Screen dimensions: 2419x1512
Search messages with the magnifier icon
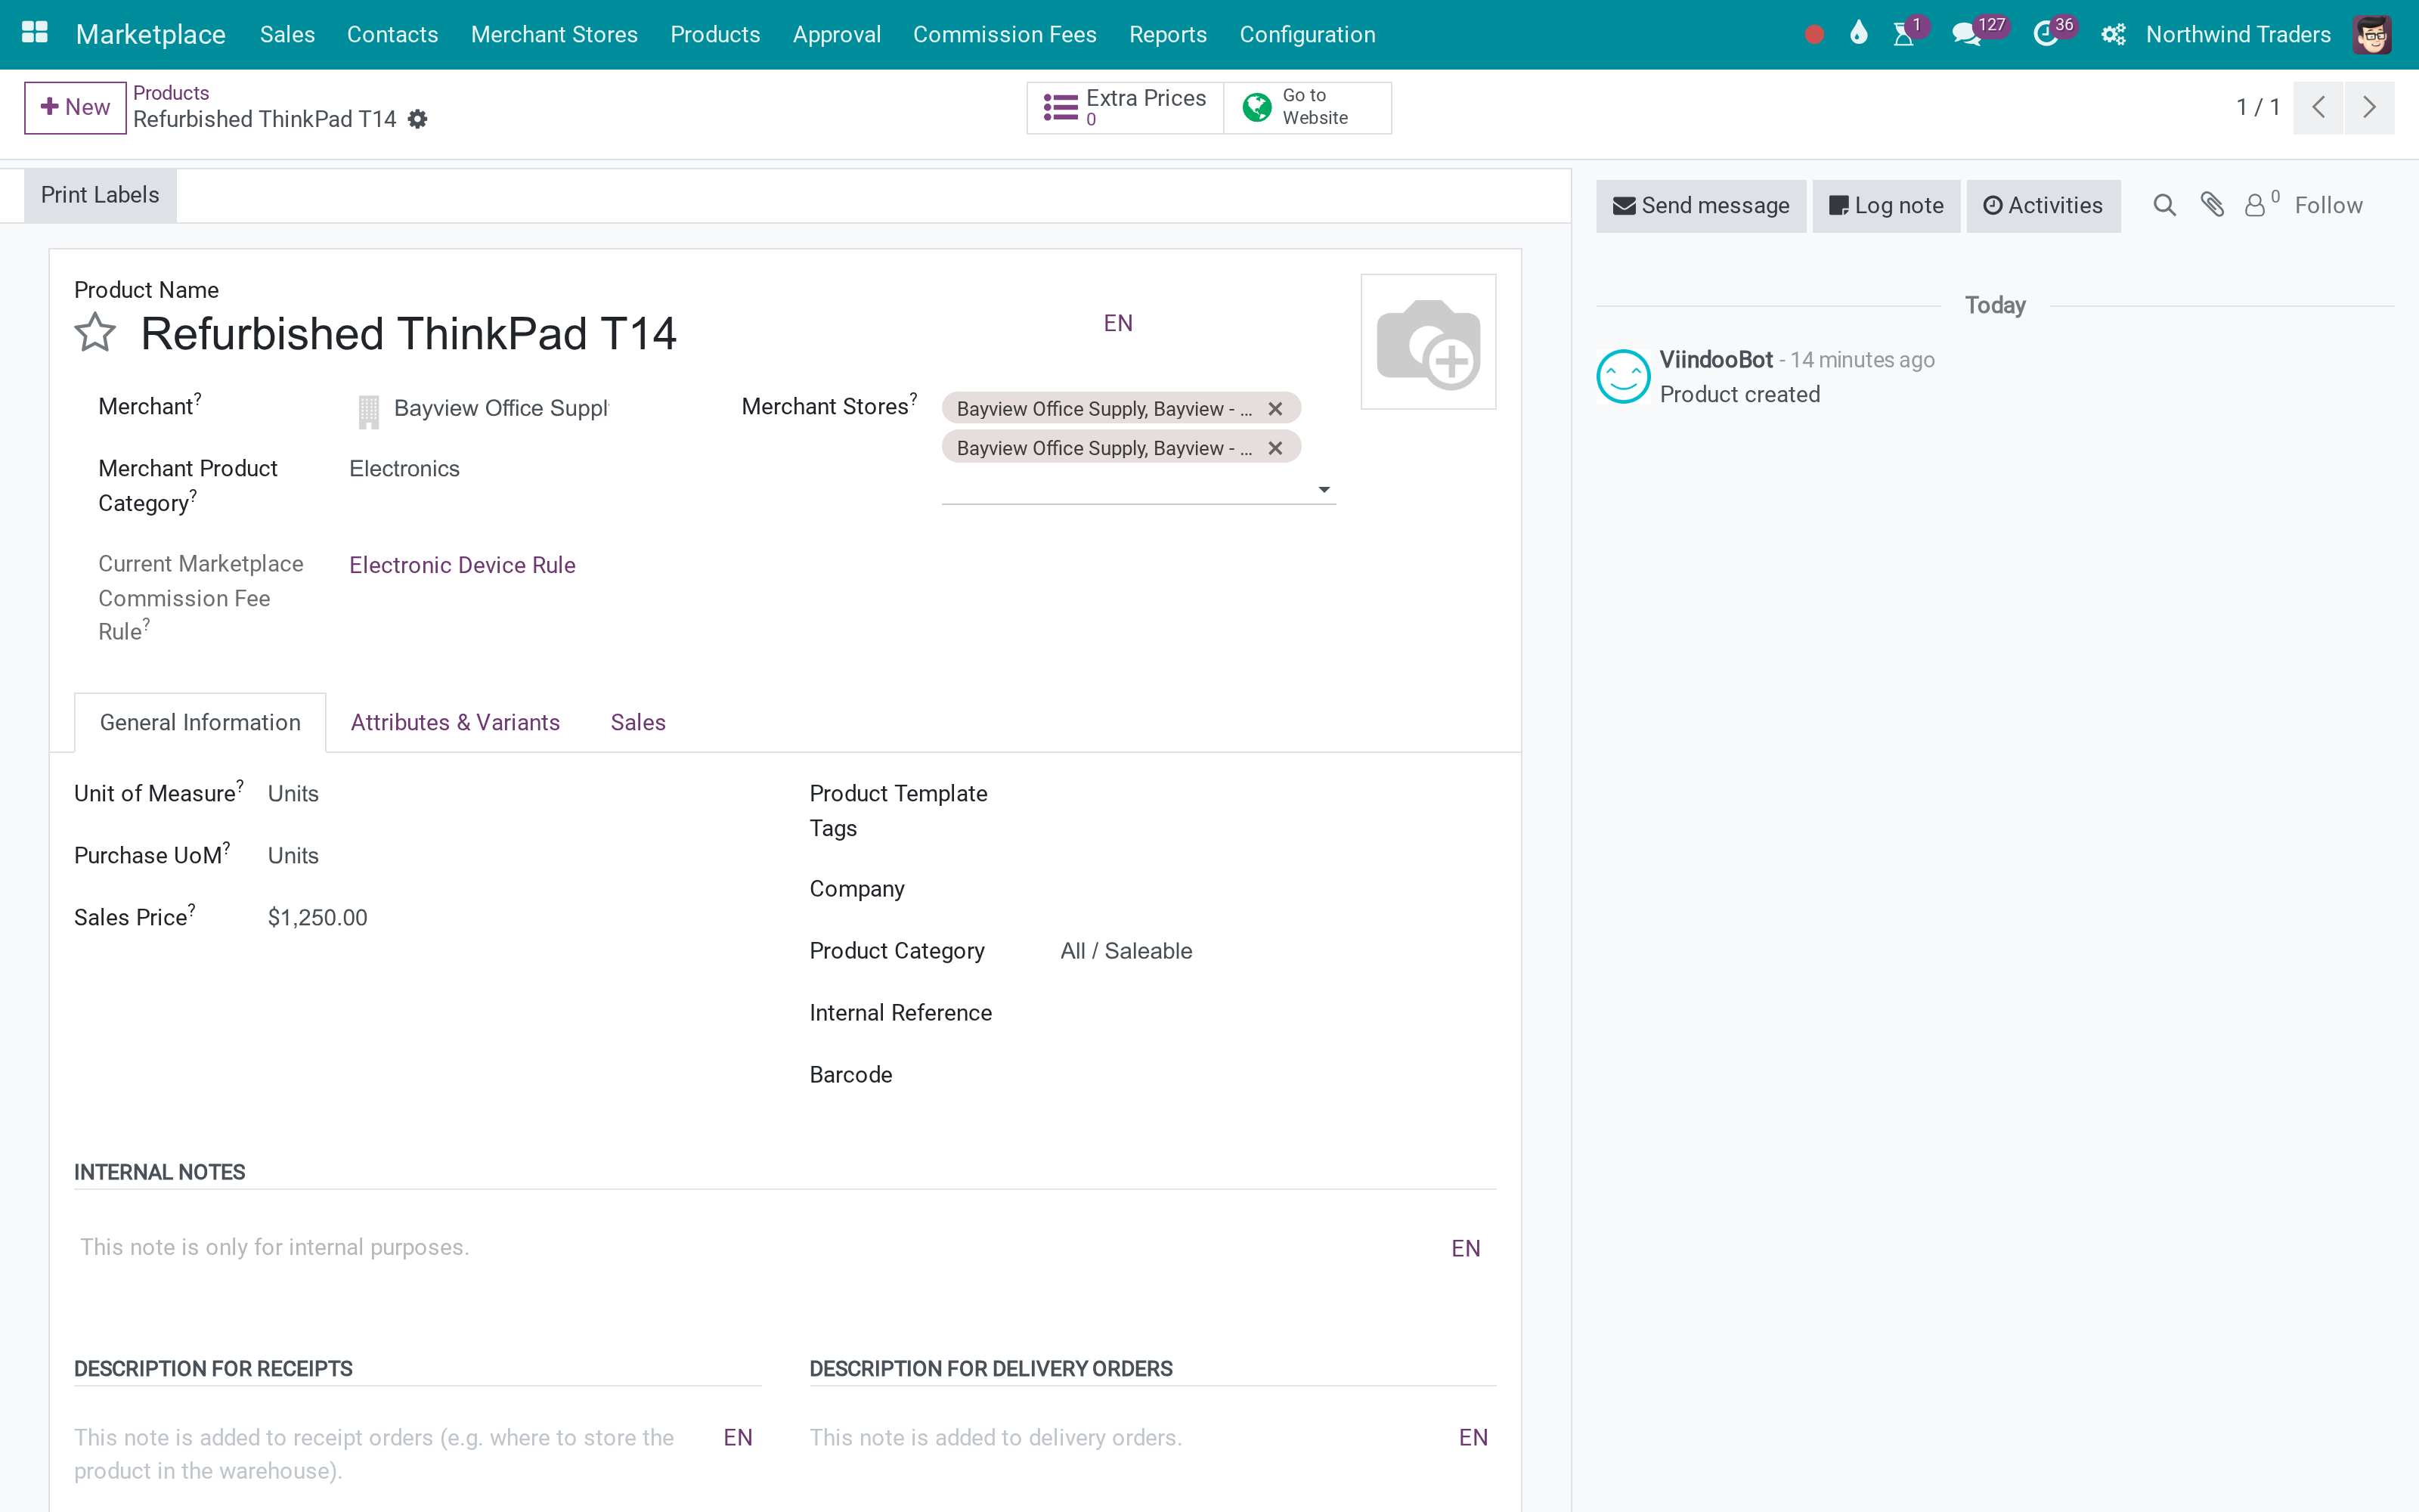click(2164, 206)
